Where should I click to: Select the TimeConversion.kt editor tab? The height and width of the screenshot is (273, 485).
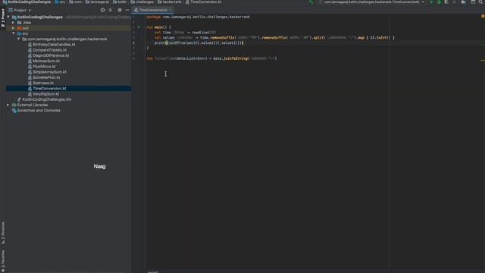point(152,10)
